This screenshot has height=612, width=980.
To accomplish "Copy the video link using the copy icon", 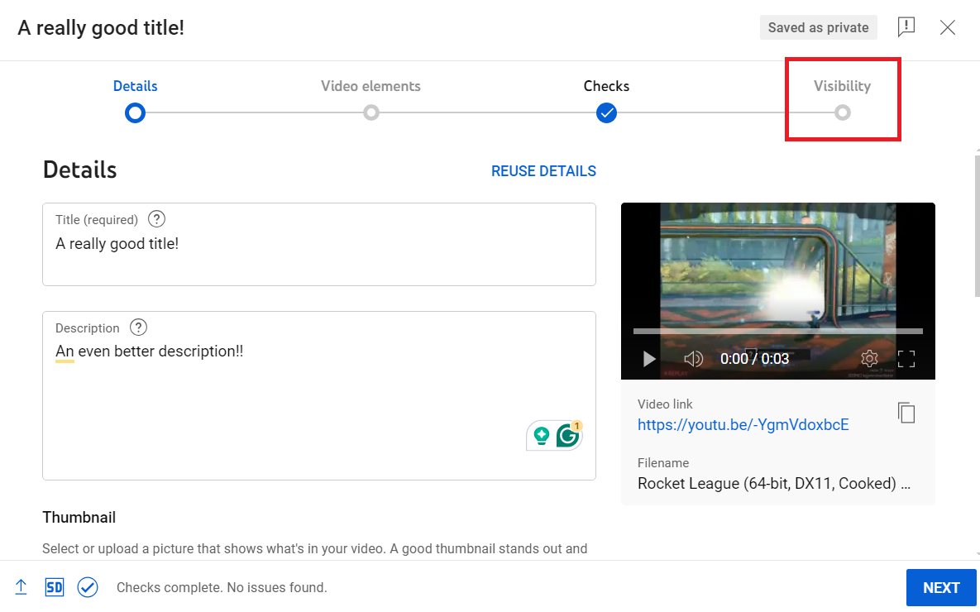I will tap(906, 412).
